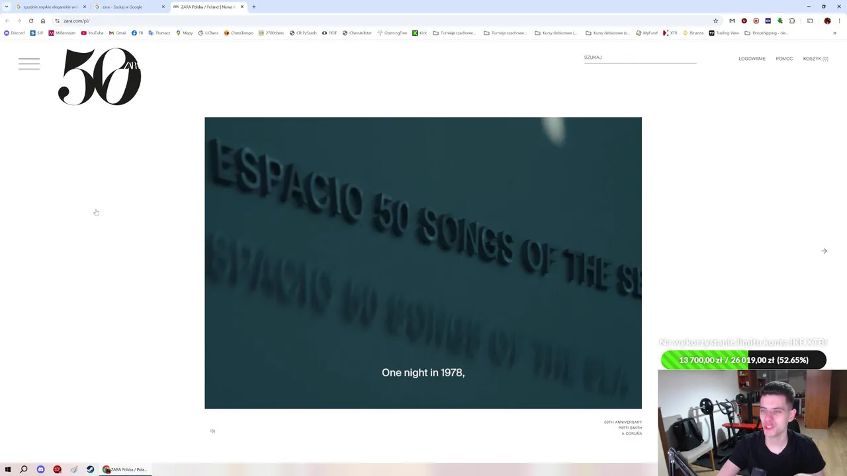The height and width of the screenshot is (476, 847).
Task: Bookmark this page with the star
Action: point(715,20)
